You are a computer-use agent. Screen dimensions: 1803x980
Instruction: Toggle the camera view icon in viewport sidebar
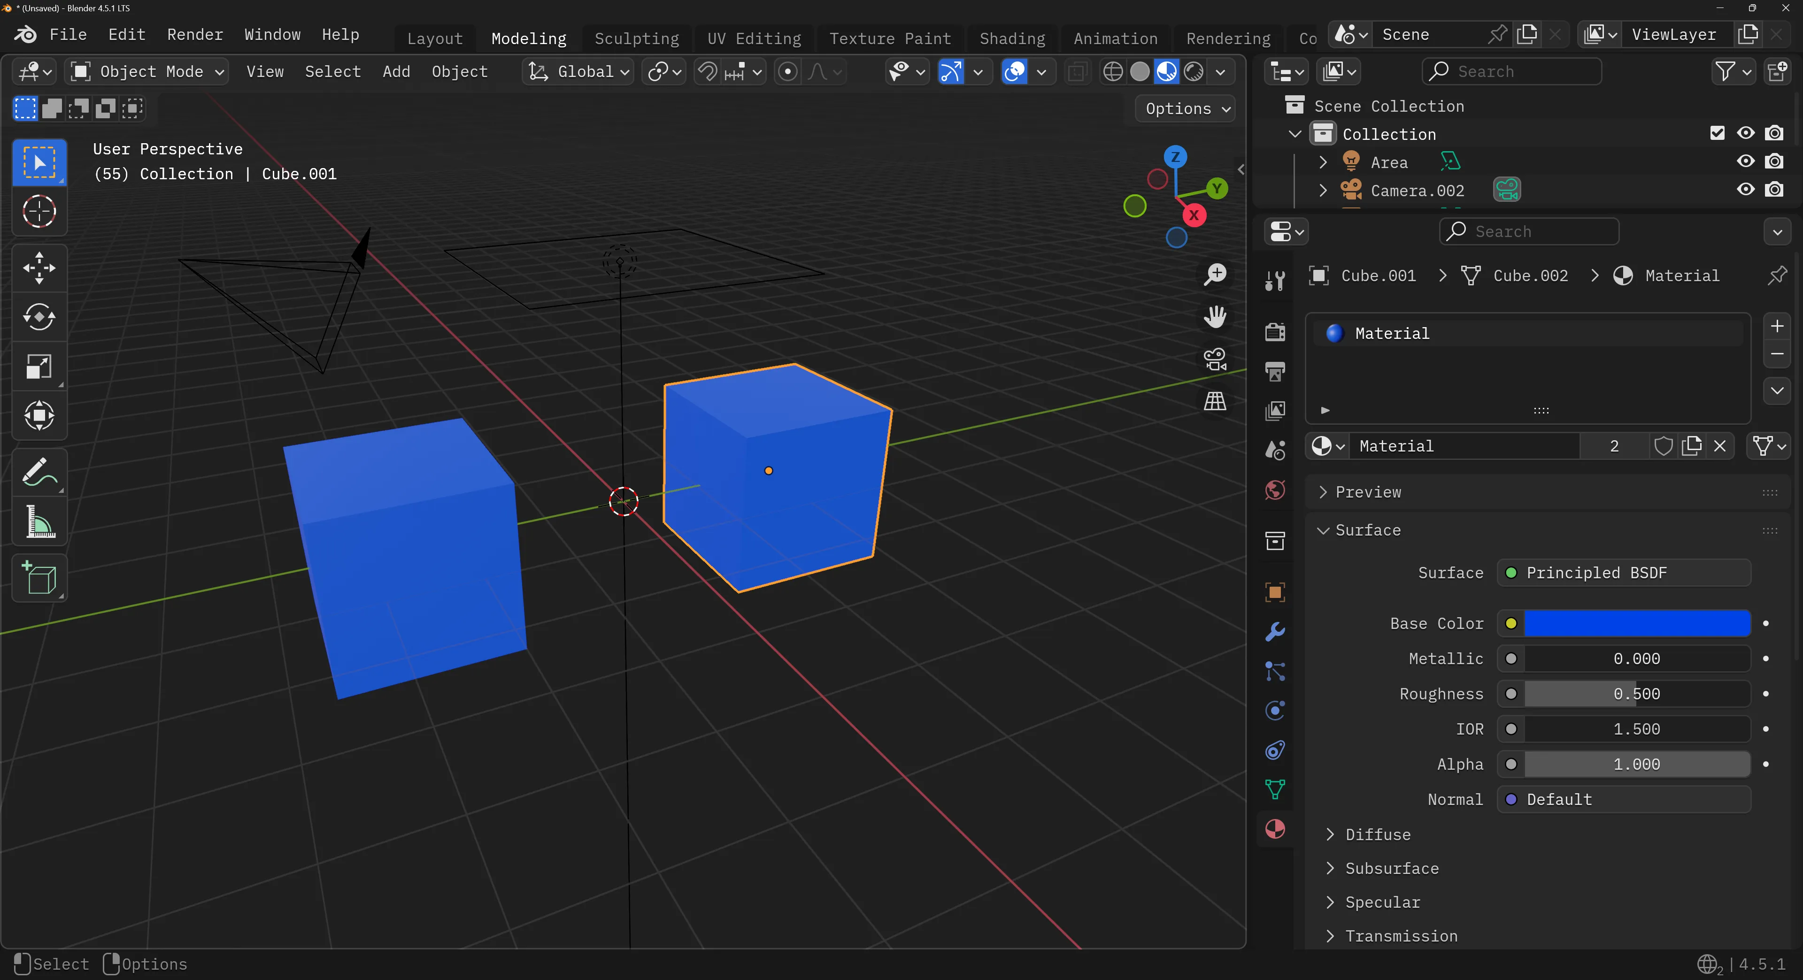coord(1215,360)
